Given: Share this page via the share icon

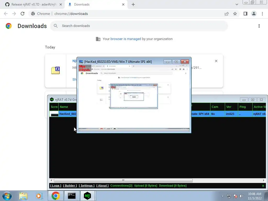Looking at the screenshot, I should coord(227,14).
